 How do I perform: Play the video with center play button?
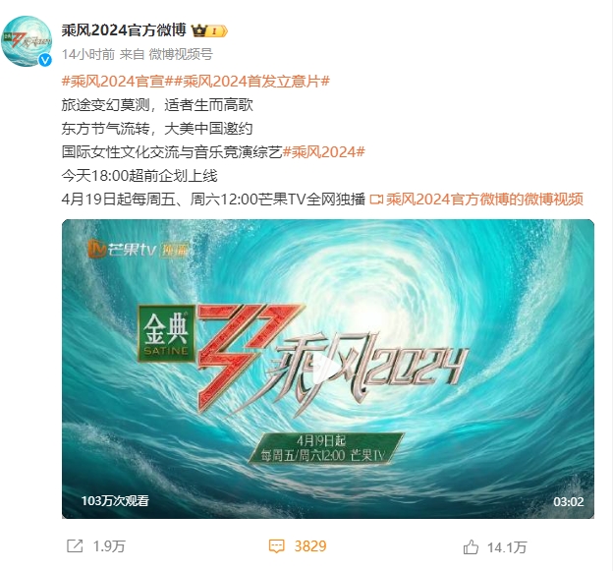pos(328,369)
